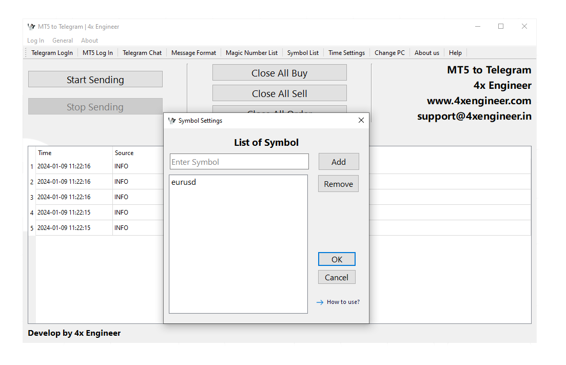Click the Remove button
The width and height of the screenshot is (566, 365).
point(338,184)
